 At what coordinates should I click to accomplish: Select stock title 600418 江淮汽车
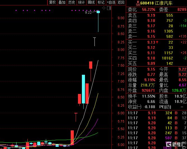click(x=157, y=3)
